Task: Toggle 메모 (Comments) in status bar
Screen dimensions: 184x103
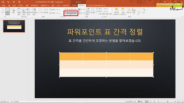Action: (140, 101)
